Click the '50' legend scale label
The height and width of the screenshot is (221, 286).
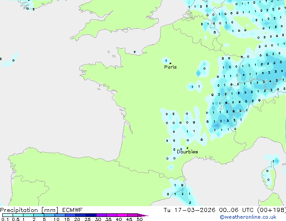(139, 219)
